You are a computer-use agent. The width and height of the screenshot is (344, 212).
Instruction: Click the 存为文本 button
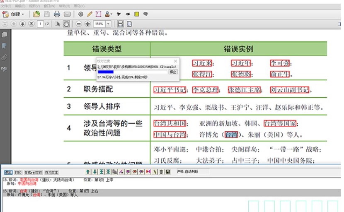pos(51,172)
